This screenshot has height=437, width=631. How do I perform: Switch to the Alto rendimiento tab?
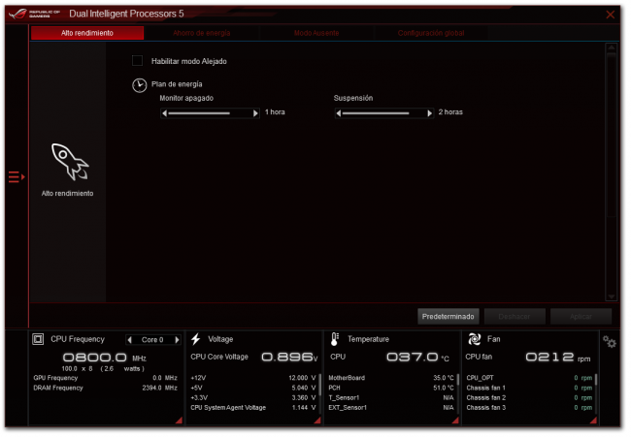87,33
